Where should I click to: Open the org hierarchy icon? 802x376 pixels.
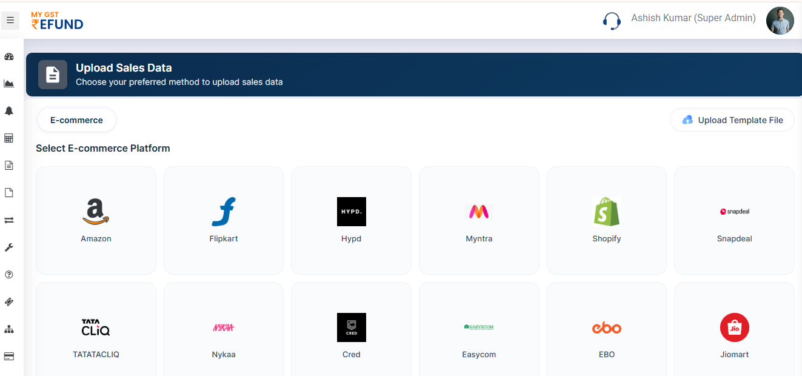[x=9, y=329]
